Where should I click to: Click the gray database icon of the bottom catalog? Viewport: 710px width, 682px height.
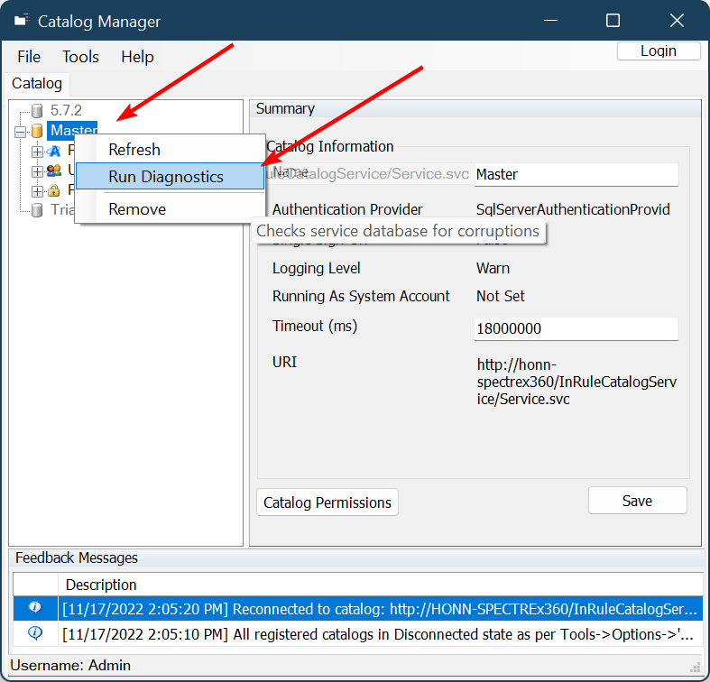point(37,210)
